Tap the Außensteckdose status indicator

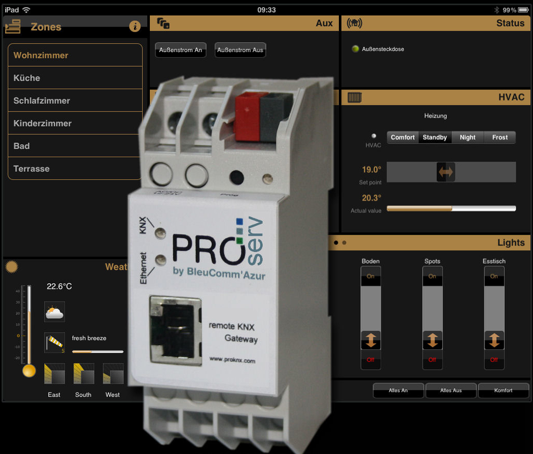356,49
